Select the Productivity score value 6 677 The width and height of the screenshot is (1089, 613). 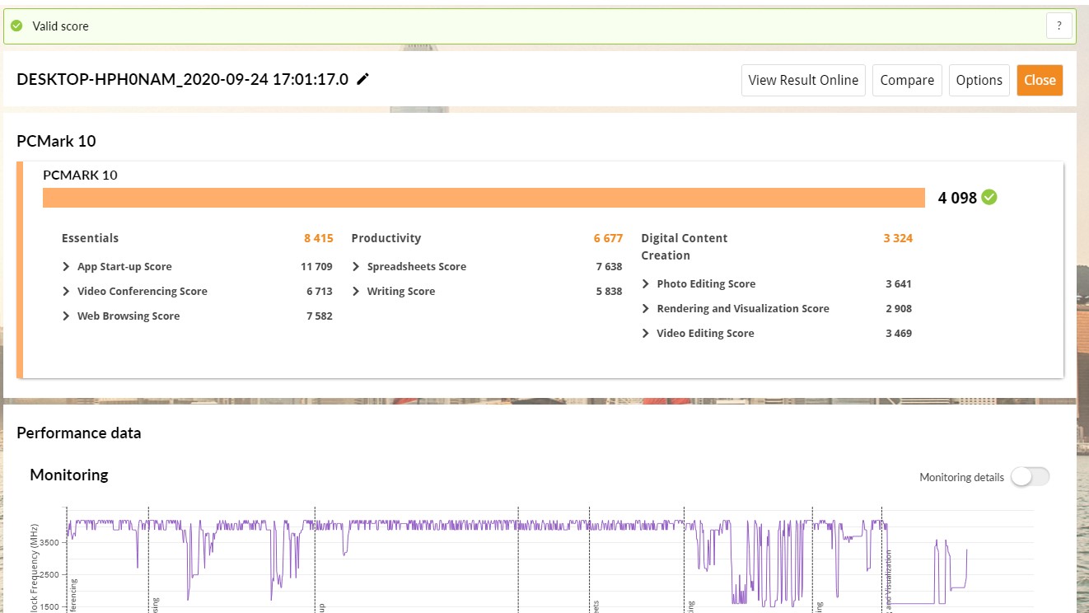[608, 238]
